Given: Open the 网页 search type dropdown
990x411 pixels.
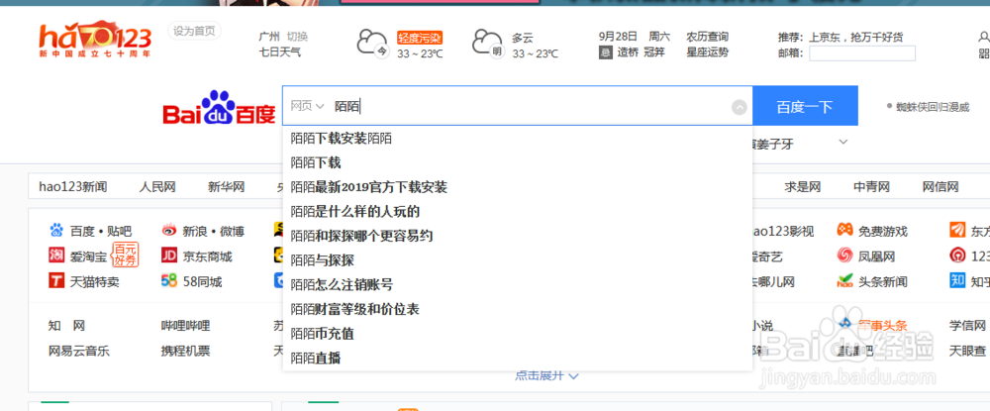Looking at the screenshot, I should [307, 106].
